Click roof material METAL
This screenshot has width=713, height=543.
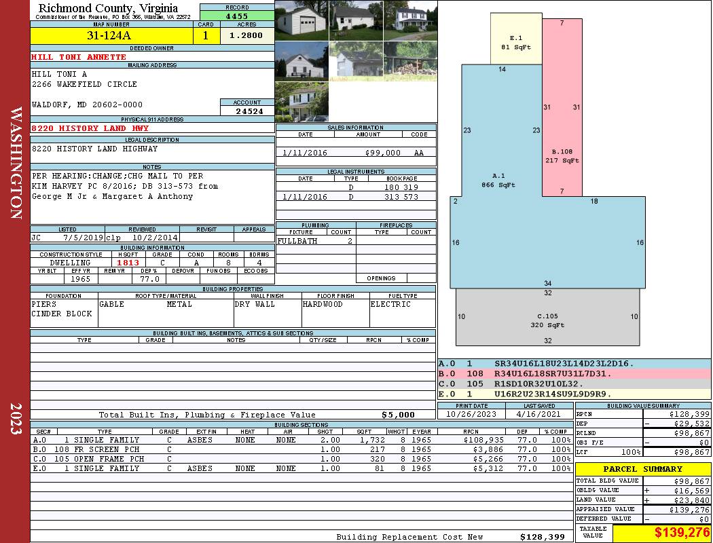179,304
